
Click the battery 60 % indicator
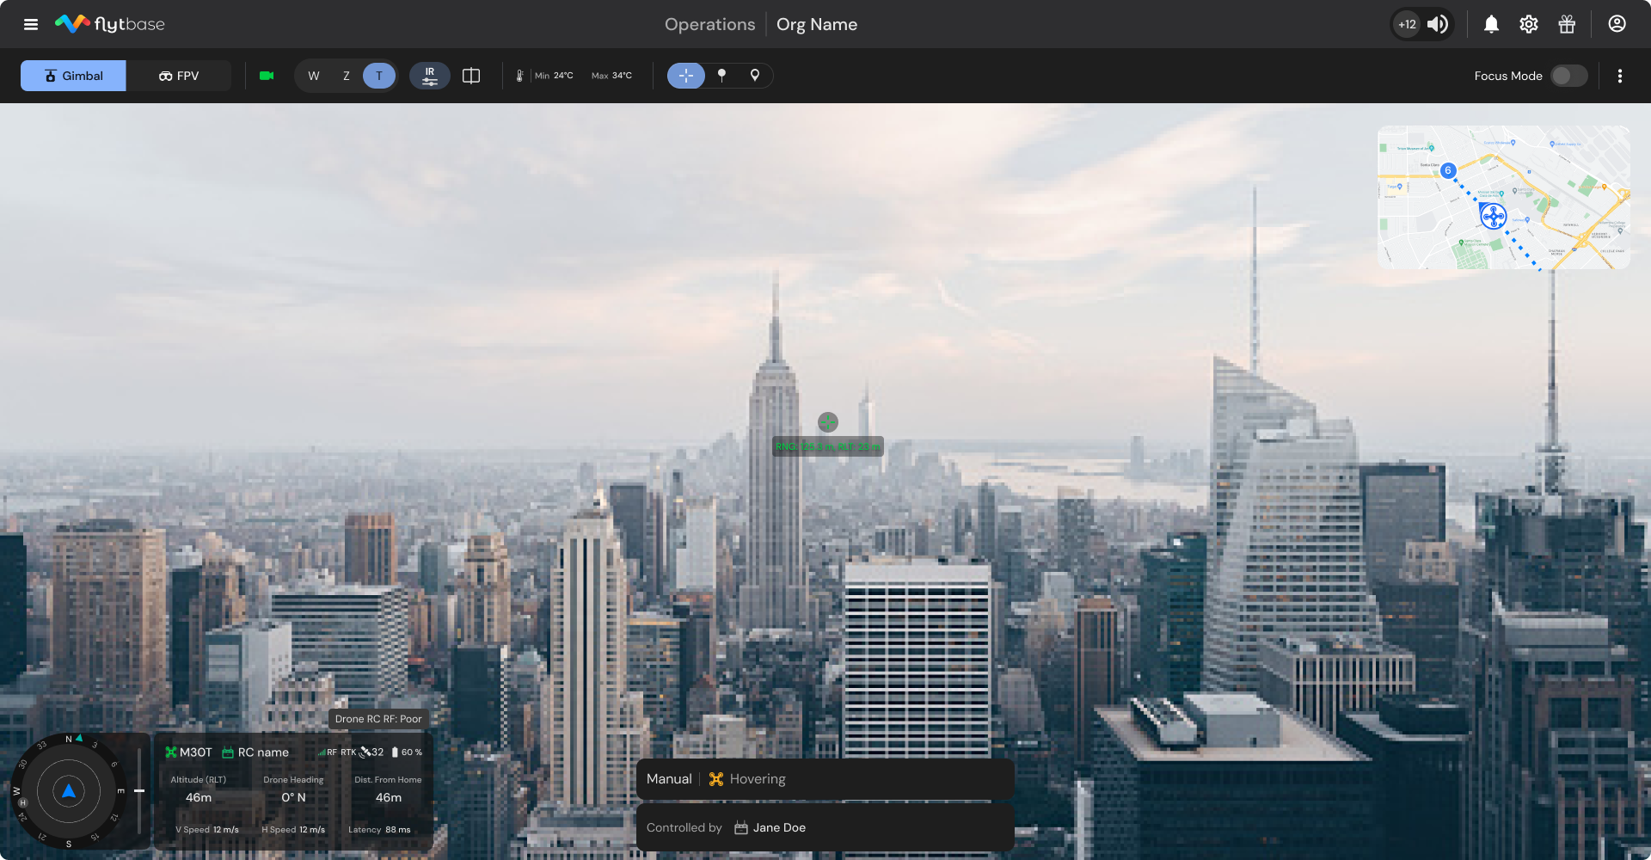pyautogui.click(x=407, y=752)
